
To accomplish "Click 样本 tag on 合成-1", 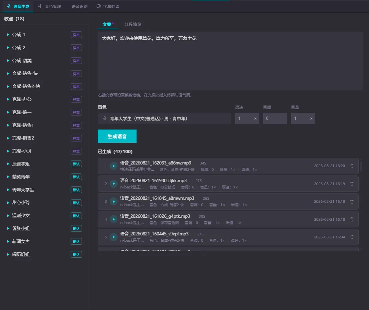I will (76, 35).
